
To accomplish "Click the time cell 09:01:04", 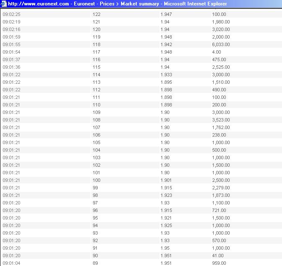I will pyautogui.click(x=11, y=263).
